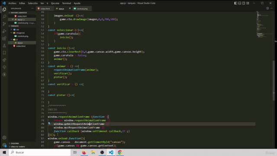Open Task View on the taskbar
The image size is (277, 156).
click(75, 152)
